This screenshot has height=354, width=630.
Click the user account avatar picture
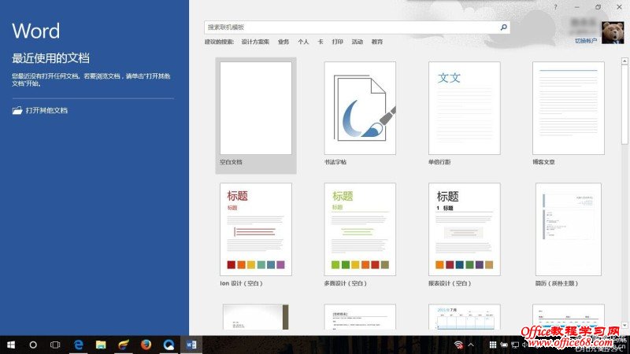point(613,32)
